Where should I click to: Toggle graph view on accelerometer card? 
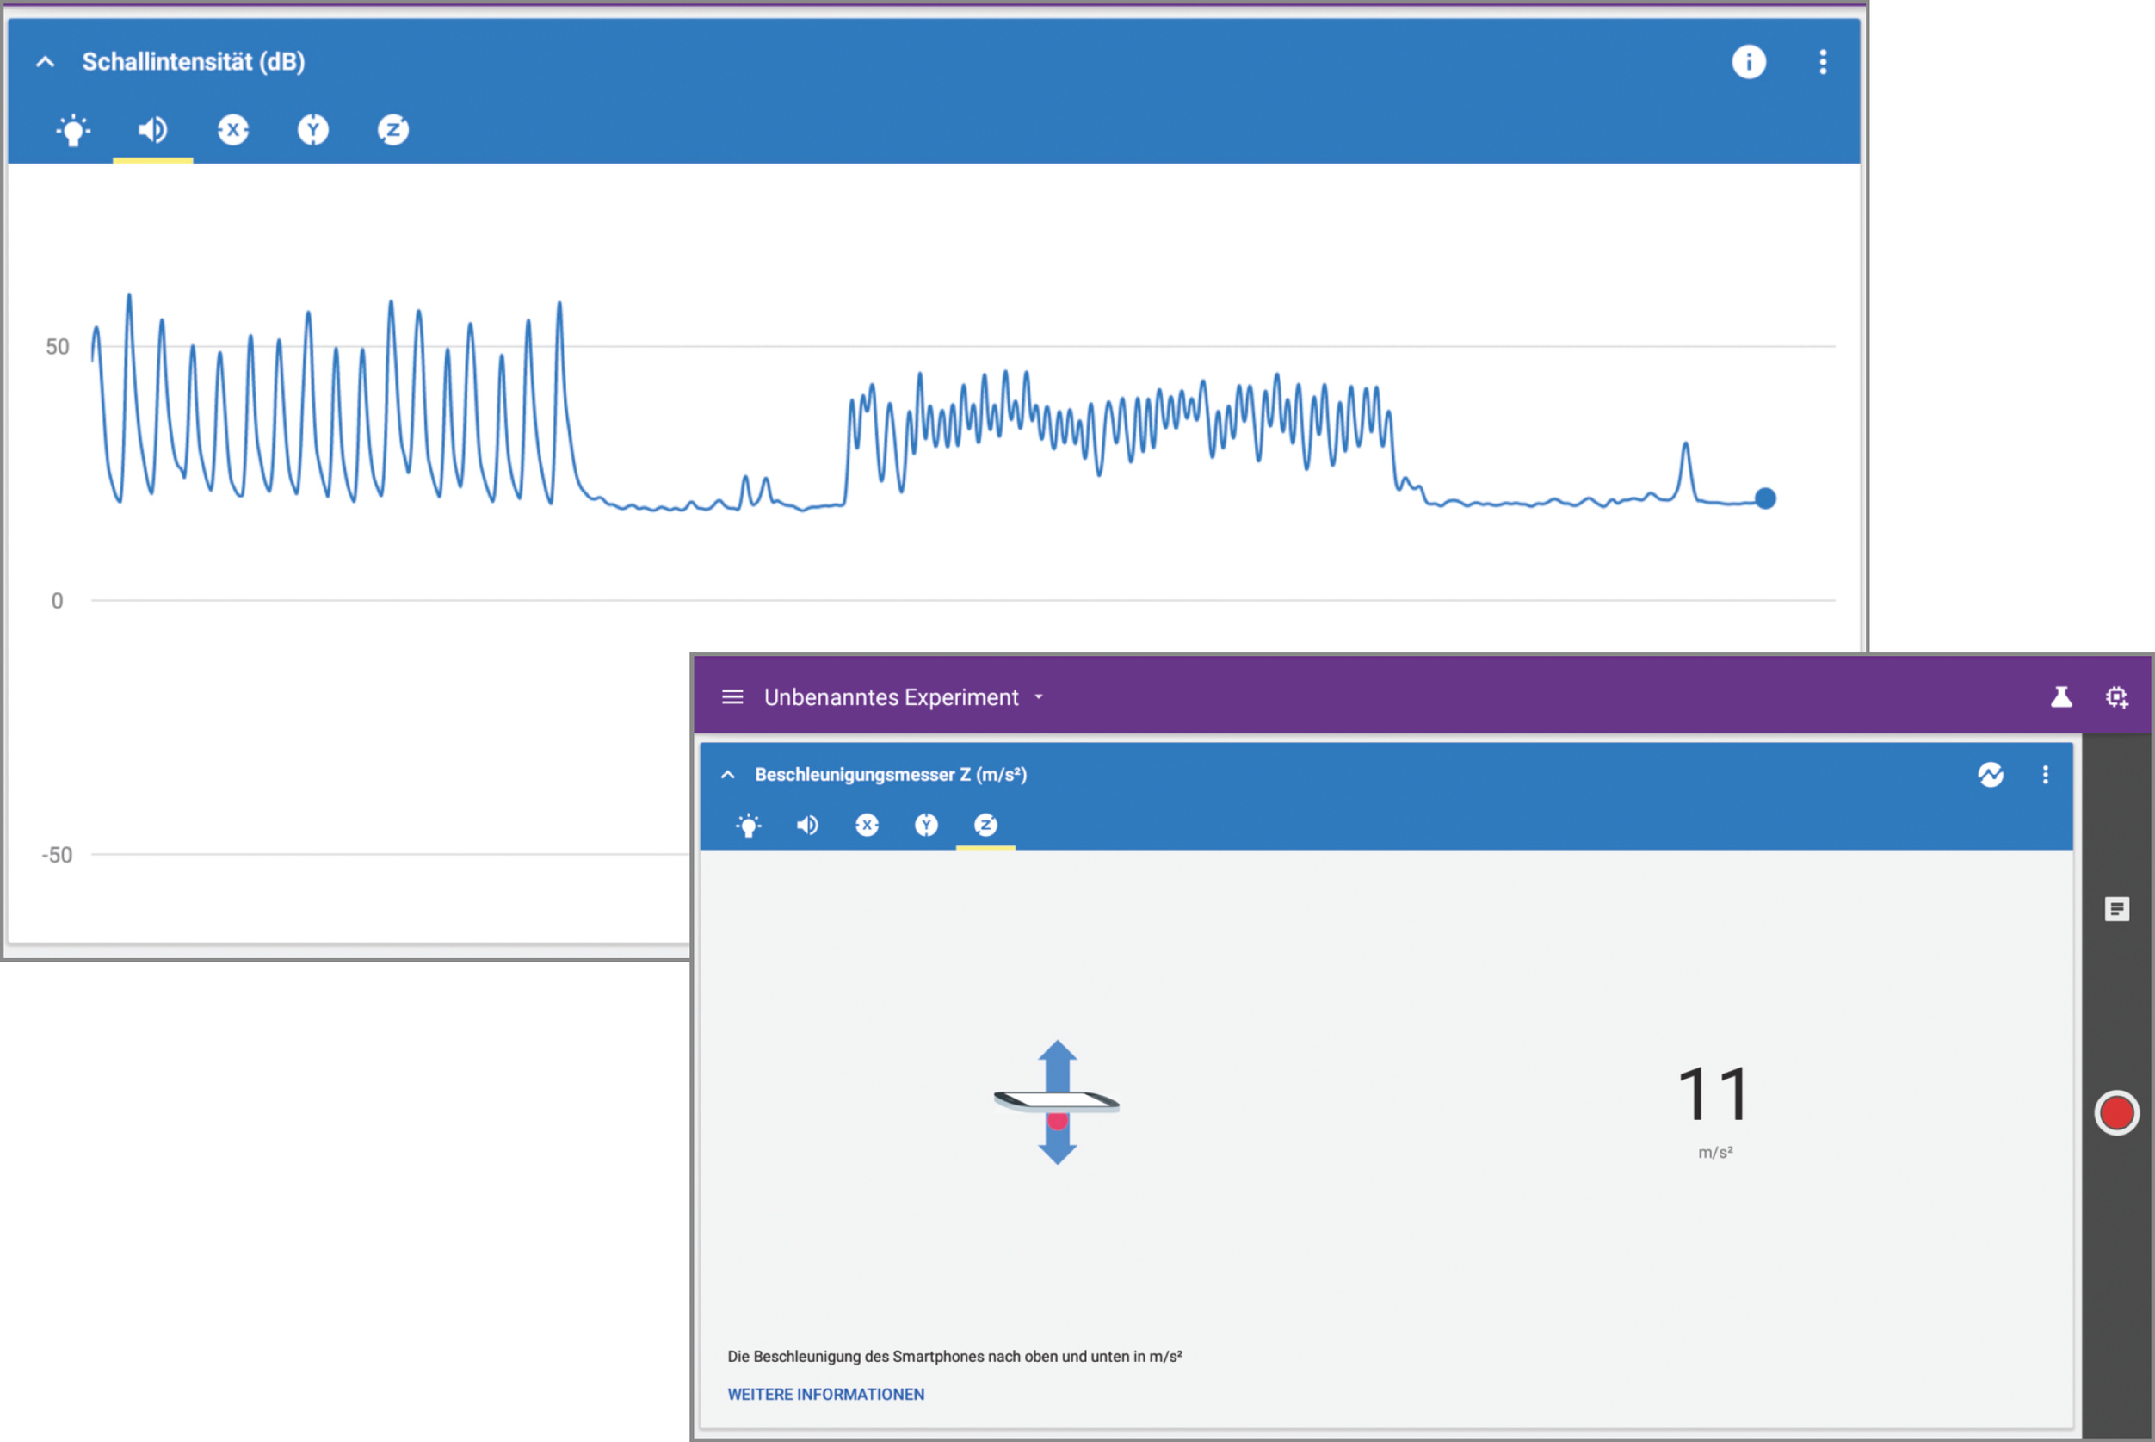[1991, 774]
